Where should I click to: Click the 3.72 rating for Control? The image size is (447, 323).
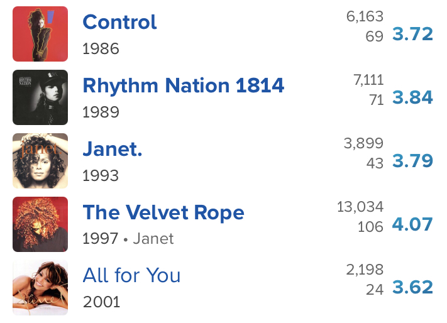click(412, 34)
